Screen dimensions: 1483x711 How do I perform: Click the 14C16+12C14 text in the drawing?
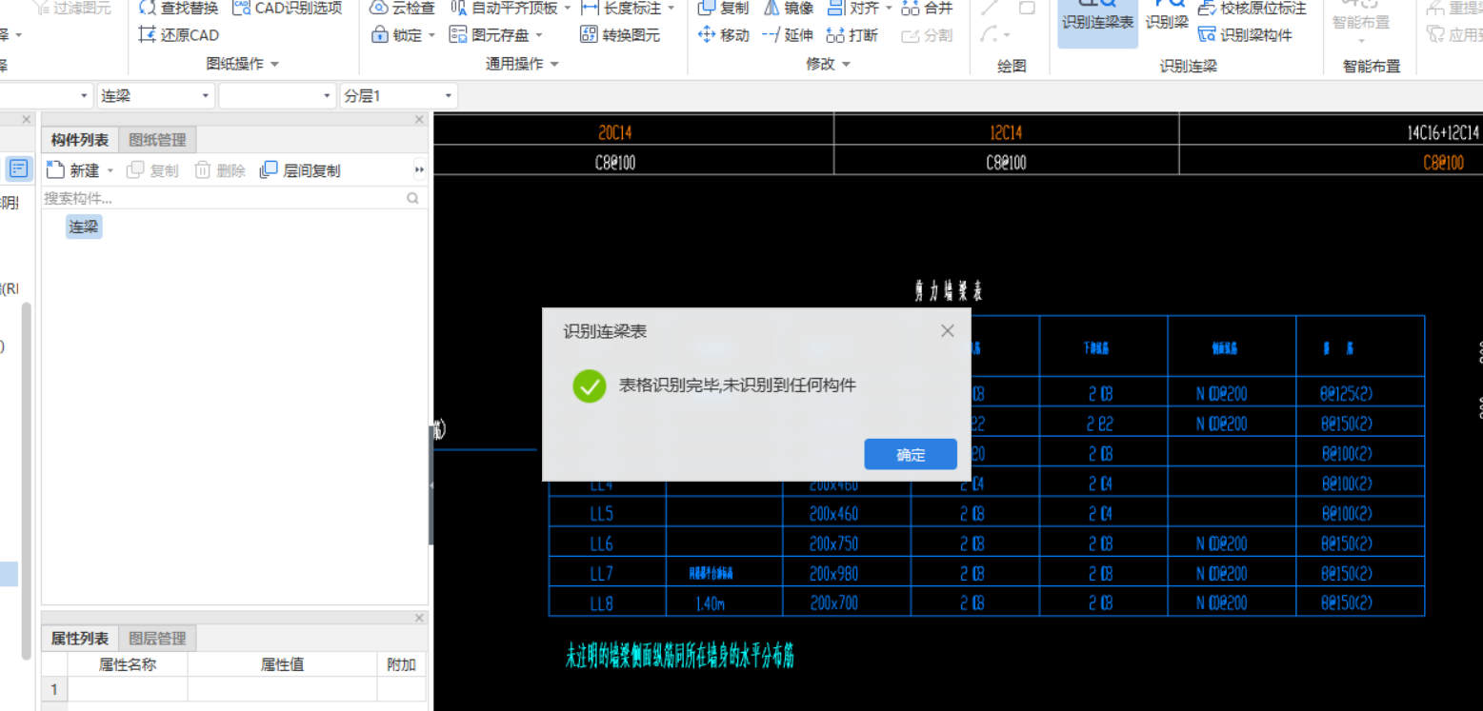pos(1444,132)
